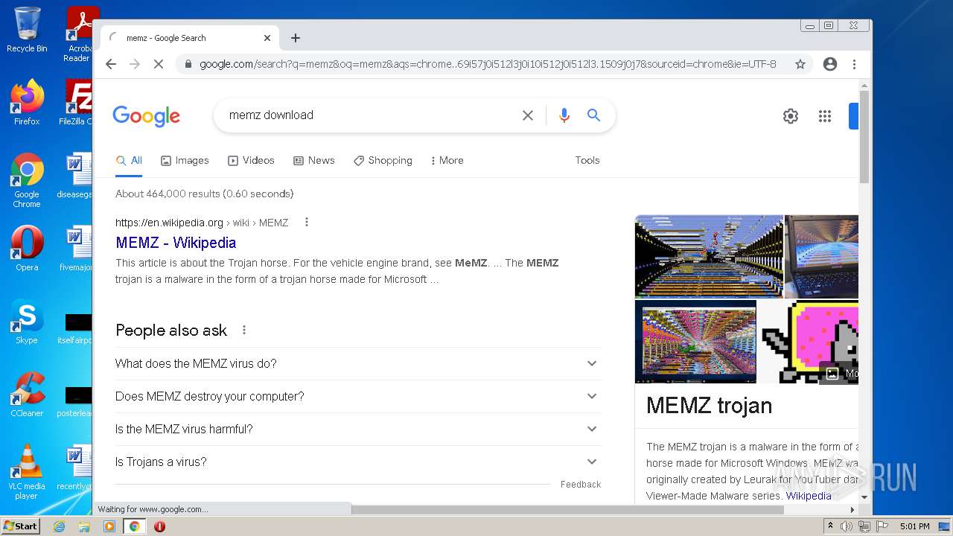
Task: Open the lower-left MEMZ tunnel thumbnail
Action: click(x=695, y=342)
